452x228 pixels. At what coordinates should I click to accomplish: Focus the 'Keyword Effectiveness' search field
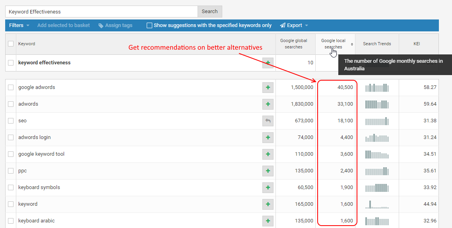tap(101, 12)
